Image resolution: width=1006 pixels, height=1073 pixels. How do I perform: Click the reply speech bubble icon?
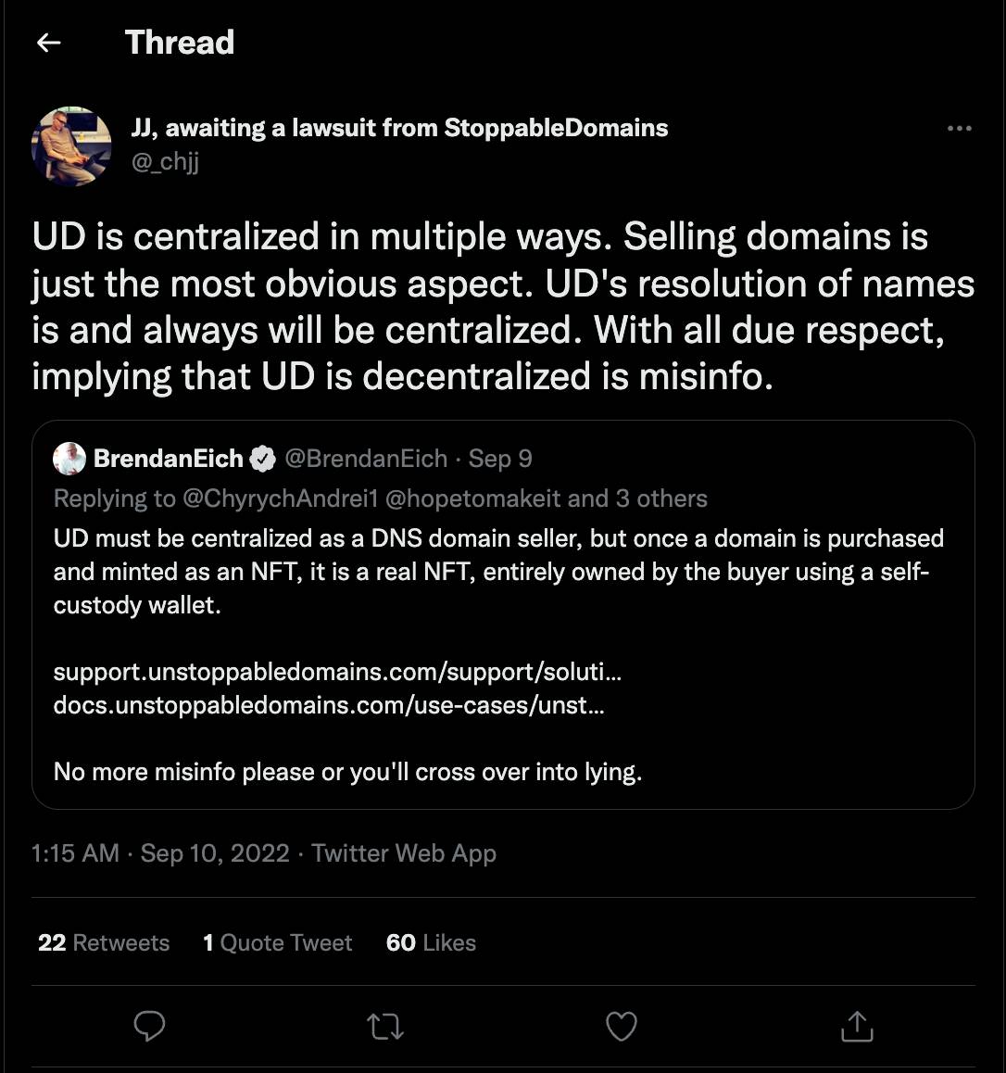coord(150,1026)
